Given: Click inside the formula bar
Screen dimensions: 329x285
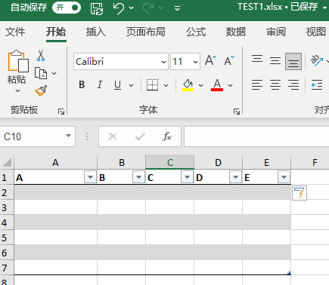Looking at the screenshot, I should pos(256,136).
